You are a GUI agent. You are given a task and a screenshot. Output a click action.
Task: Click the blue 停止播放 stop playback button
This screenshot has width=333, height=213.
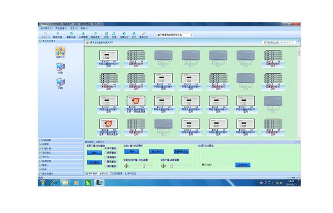coord(94,163)
